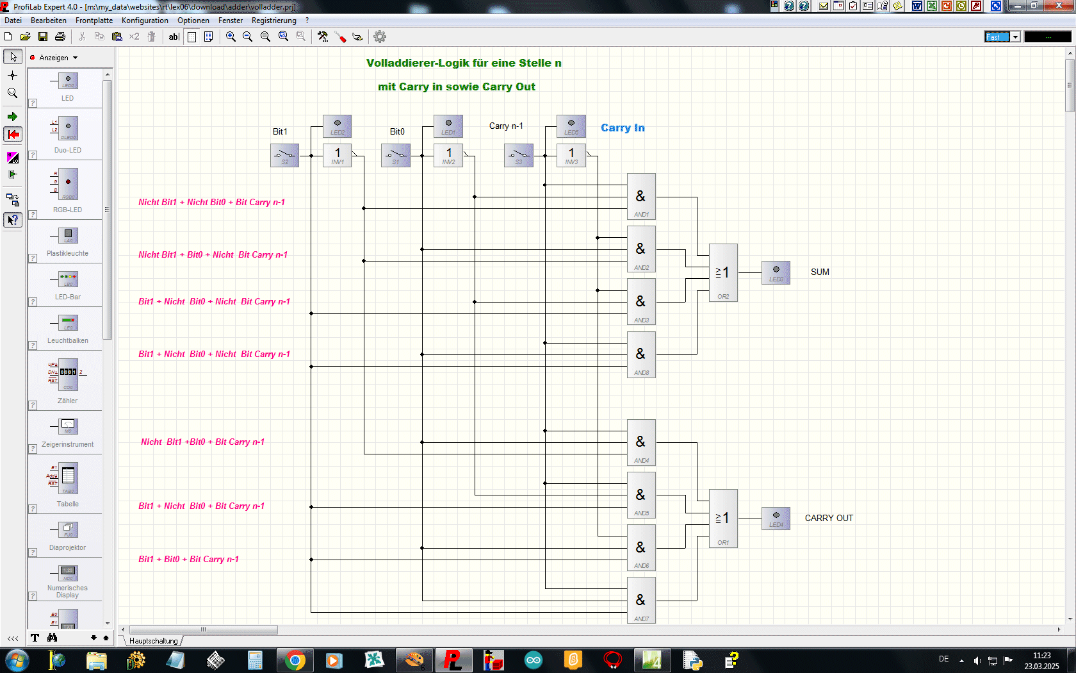
Task: Paste from clipboard using the toolbar icon
Action: coord(117,37)
